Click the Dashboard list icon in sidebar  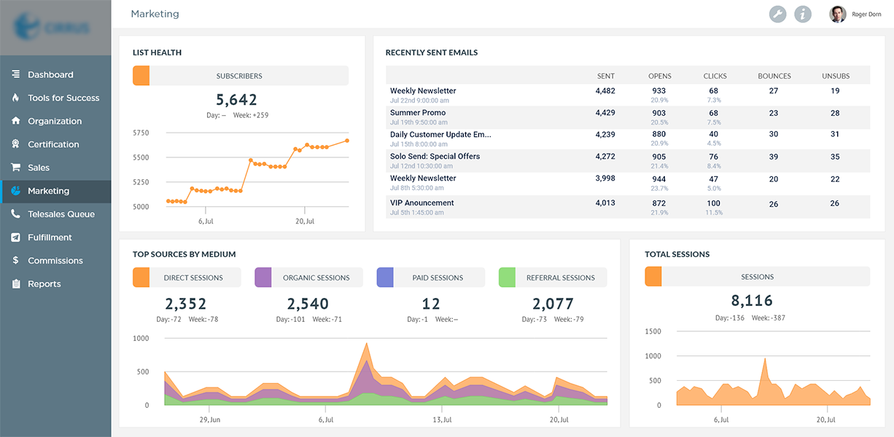coord(15,74)
